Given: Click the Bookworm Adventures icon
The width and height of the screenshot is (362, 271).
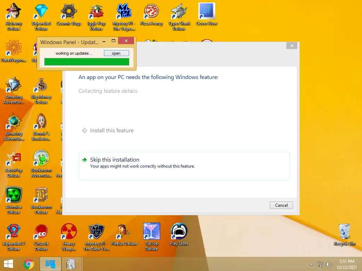Looking at the screenshot, I should 41,164.
